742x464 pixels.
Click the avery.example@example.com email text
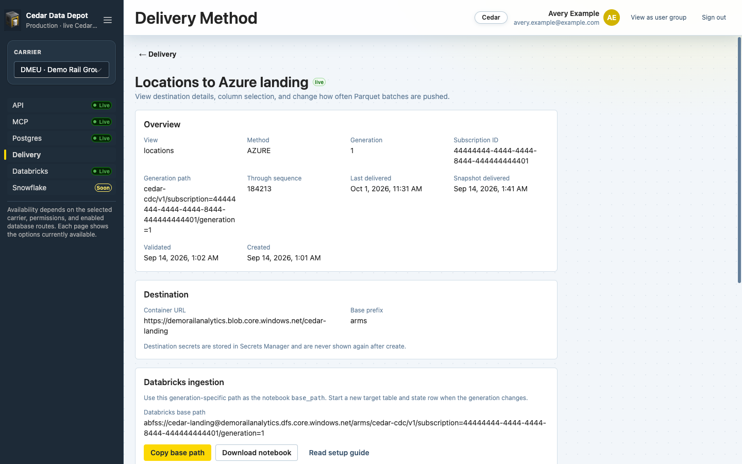(556, 23)
